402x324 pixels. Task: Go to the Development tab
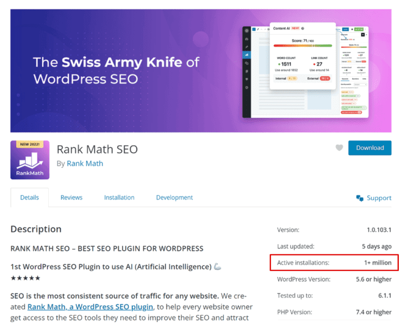tap(174, 197)
